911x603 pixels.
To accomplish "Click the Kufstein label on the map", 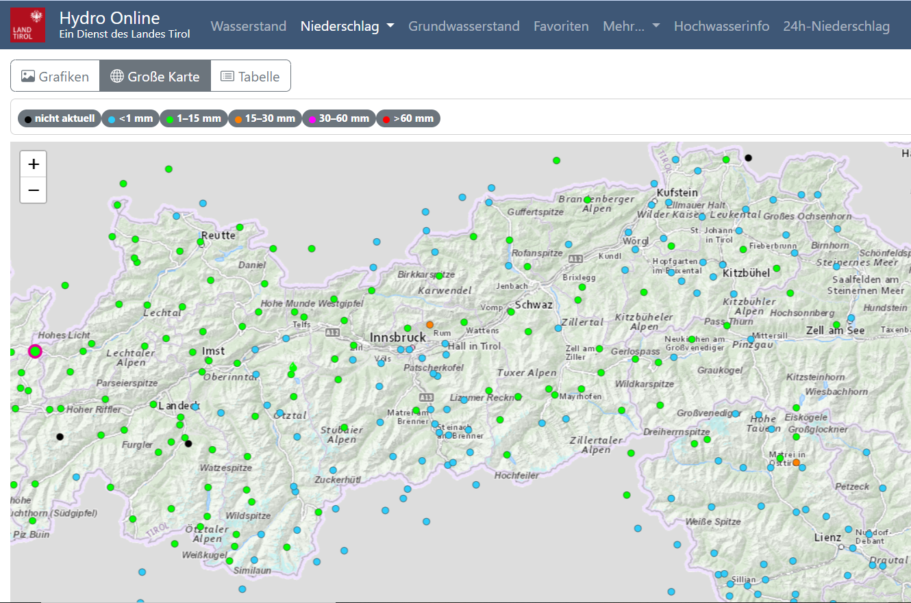I will pos(677,193).
